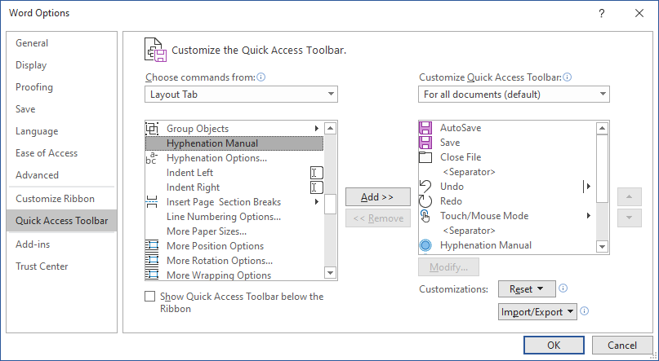Image resolution: width=659 pixels, height=361 pixels.
Task: Open the Import/Export dropdown button
Action: (537, 312)
